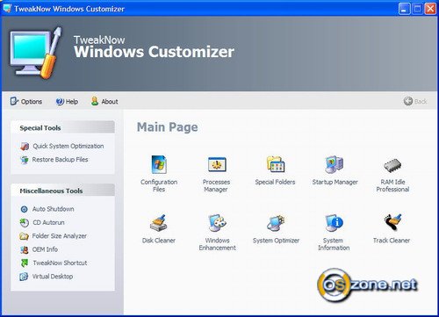Open the Windows Enhancement icon
This screenshot has width=439, height=317.
[217, 223]
